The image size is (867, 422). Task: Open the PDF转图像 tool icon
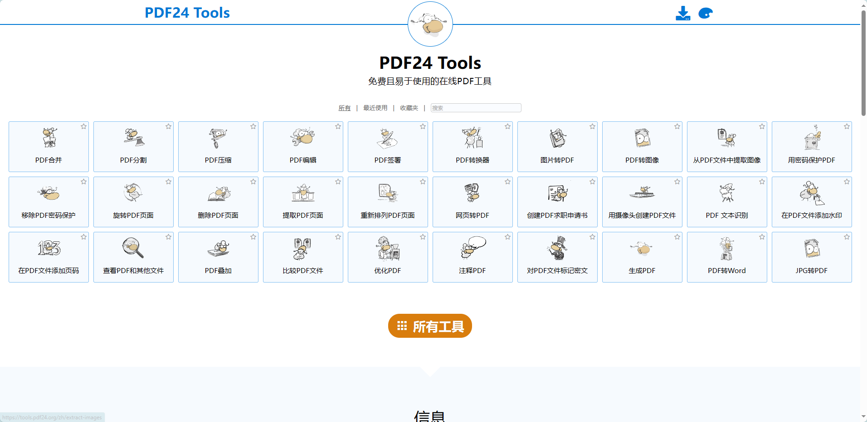(642, 138)
